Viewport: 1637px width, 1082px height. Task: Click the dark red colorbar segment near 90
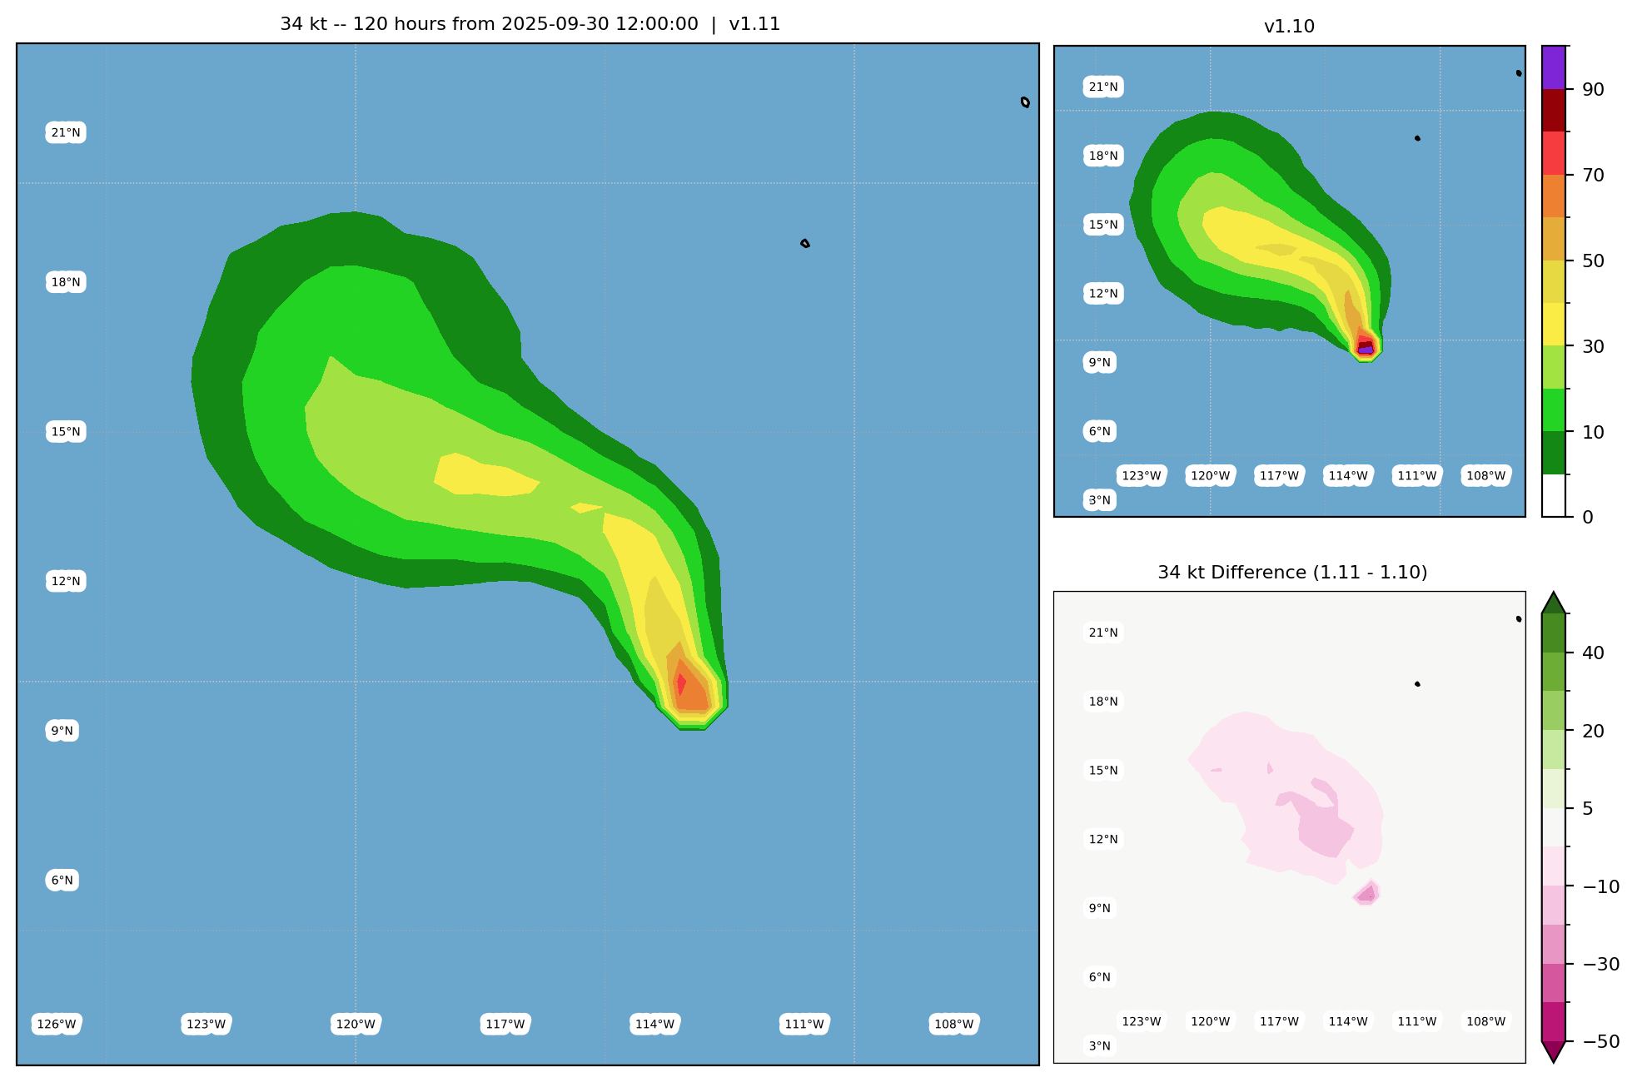click(x=1554, y=110)
